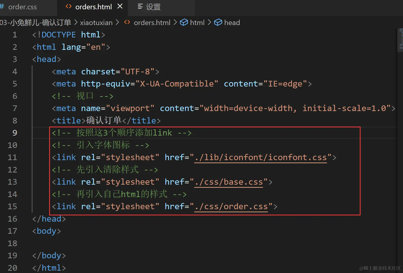
Task: Switch to the order.css tab
Action: 22,7
